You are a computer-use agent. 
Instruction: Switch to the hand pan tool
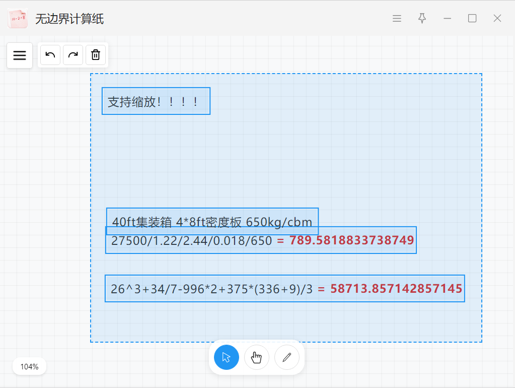tap(257, 357)
